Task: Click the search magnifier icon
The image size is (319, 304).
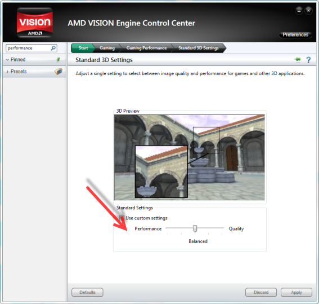Action: pos(53,48)
